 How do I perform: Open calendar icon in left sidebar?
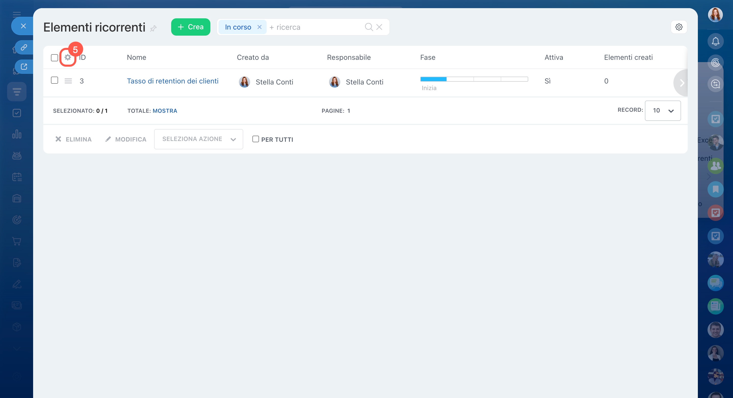coord(17,177)
